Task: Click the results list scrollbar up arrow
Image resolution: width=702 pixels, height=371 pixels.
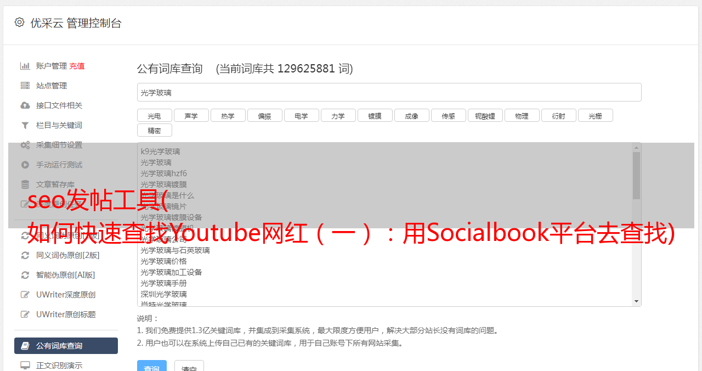Action: (x=636, y=147)
